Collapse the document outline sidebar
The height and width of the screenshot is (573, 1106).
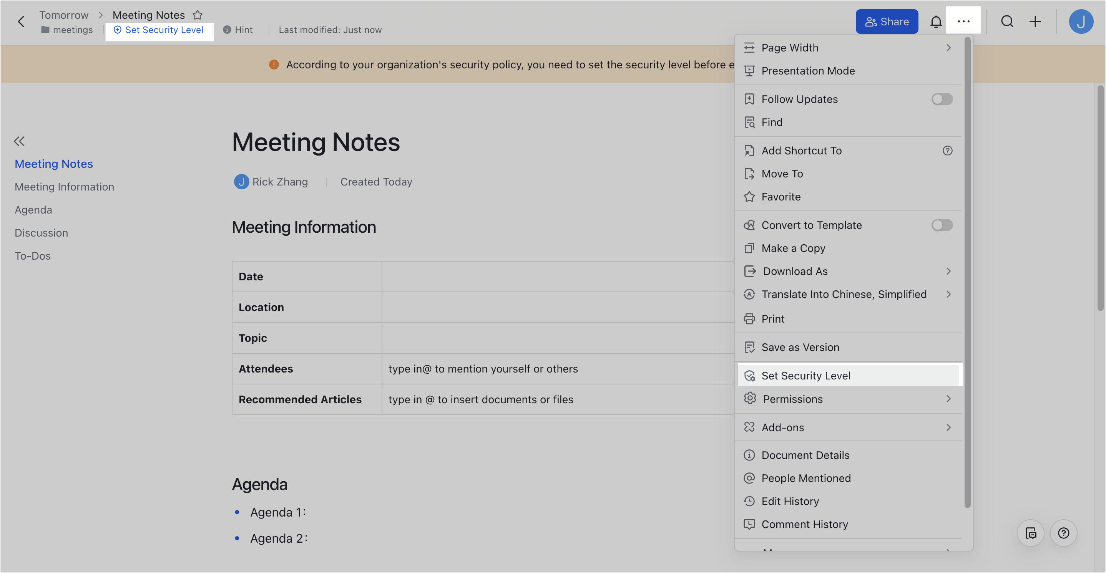point(19,141)
